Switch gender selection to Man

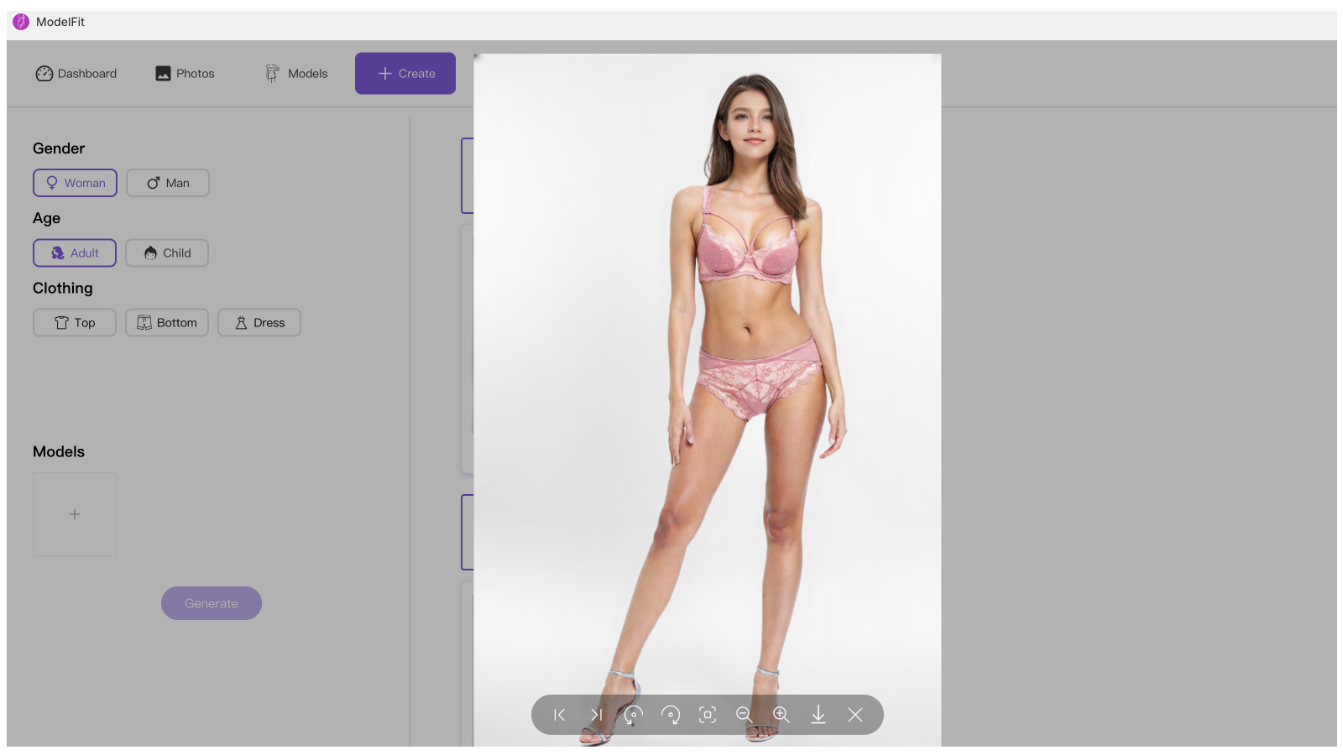[167, 183]
